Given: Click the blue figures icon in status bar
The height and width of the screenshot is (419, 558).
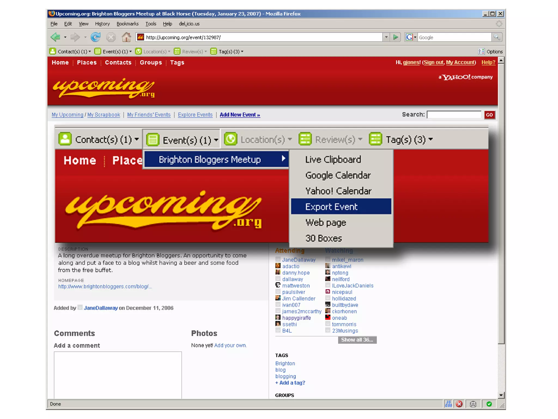Looking at the screenshot, I should (x=448, y=404).
